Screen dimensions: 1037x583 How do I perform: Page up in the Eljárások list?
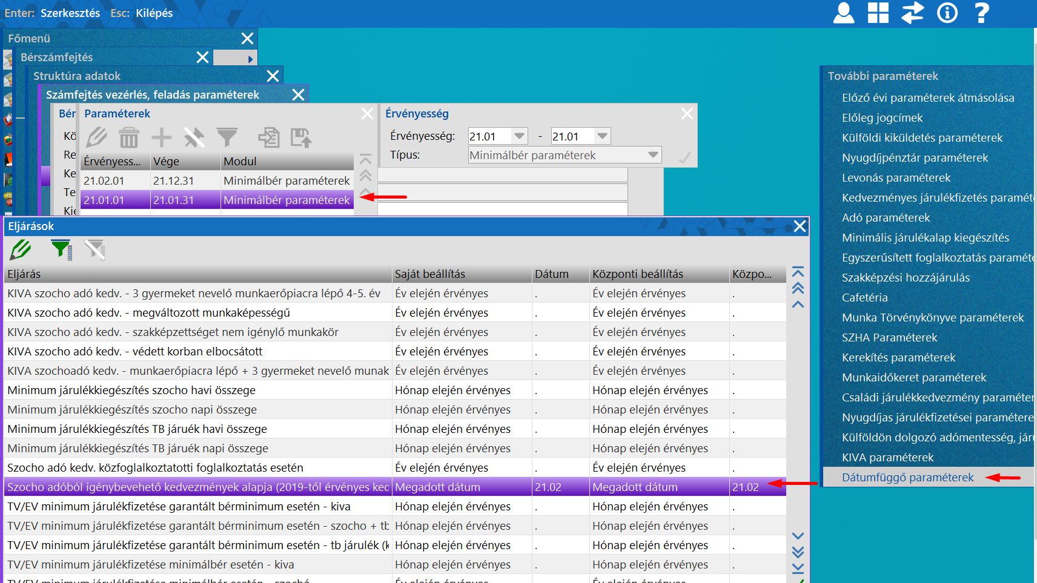(798, 288)
